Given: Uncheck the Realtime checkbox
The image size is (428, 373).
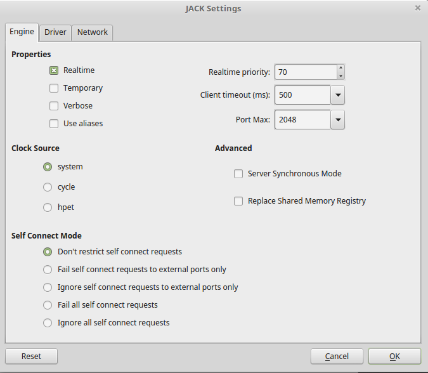Looking at the screenshot, I should 54,70.
